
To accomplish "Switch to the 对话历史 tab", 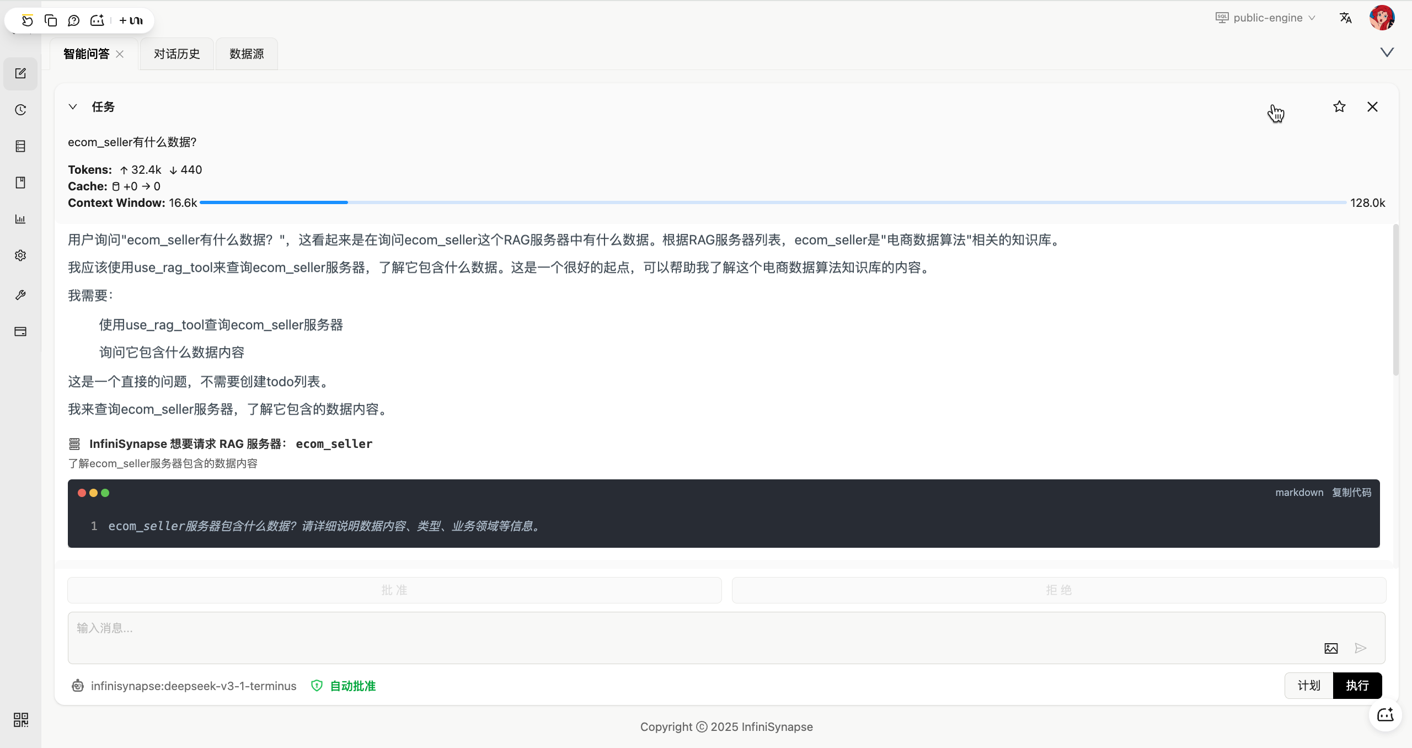I will [176, 54].
